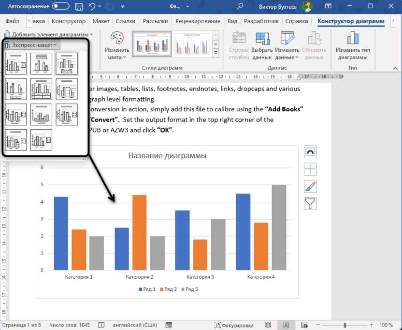Choose the data table layout in second row

(41, 89)
